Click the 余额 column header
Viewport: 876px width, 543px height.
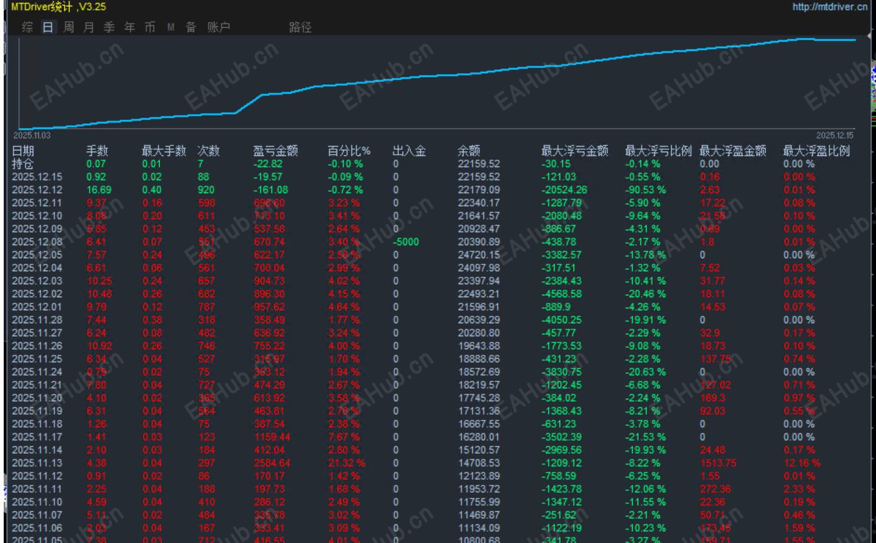tap(469, 150)
